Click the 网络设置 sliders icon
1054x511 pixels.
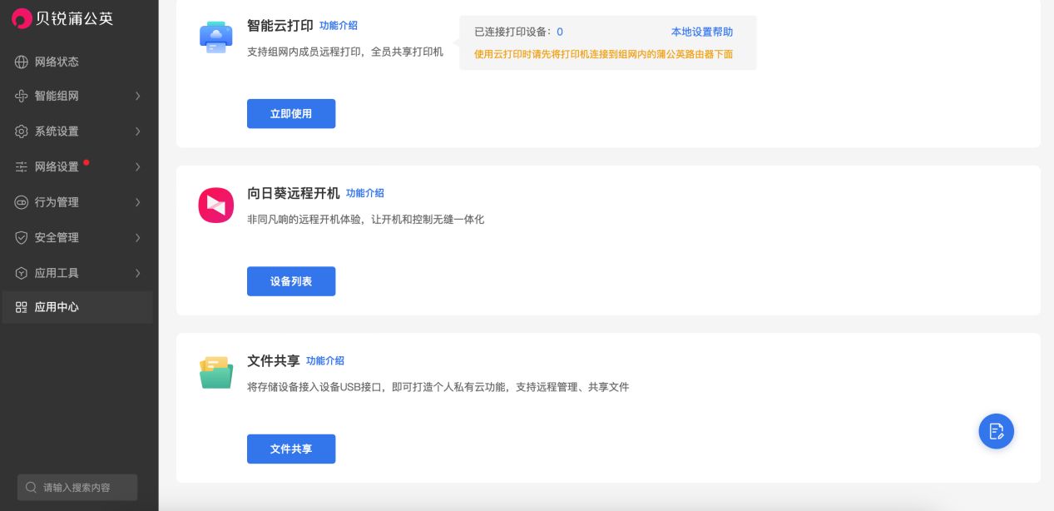[22, 166]
